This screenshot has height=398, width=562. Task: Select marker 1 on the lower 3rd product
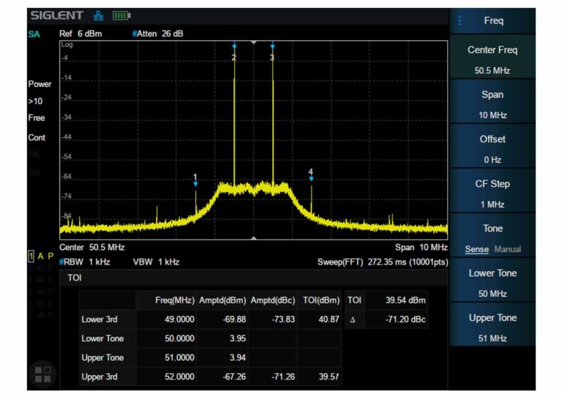click(195, 180)
